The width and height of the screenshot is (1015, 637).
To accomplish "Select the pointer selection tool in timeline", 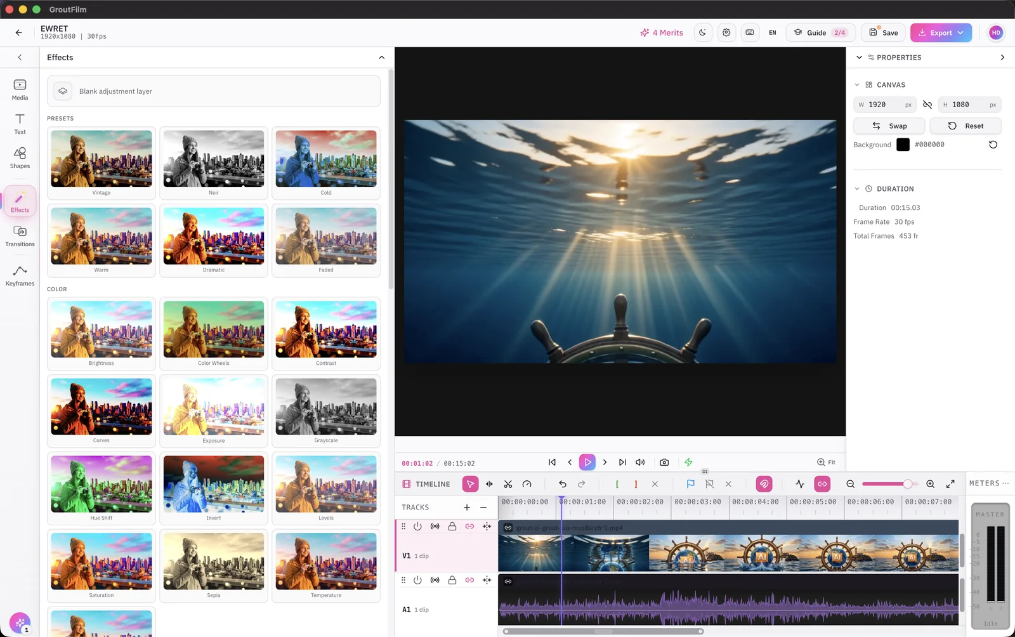I will [470, 484].
